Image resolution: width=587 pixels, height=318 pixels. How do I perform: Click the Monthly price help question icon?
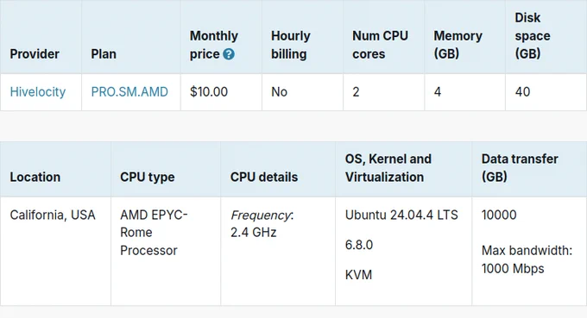point(229,54)
